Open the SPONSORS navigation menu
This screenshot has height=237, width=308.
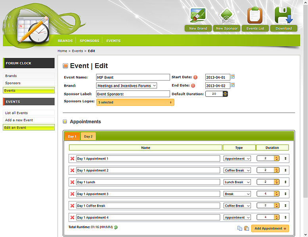89,41
